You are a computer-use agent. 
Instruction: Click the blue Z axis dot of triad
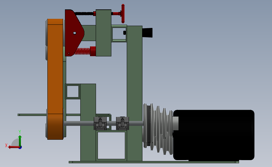[20, 148]
